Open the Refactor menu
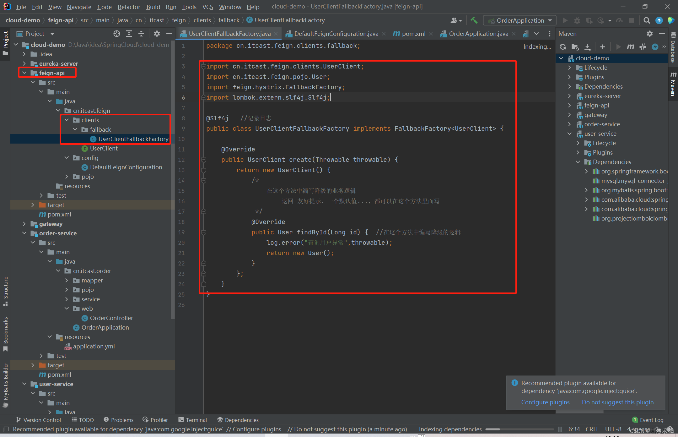The image size is (678, 437). coord(129,7)
